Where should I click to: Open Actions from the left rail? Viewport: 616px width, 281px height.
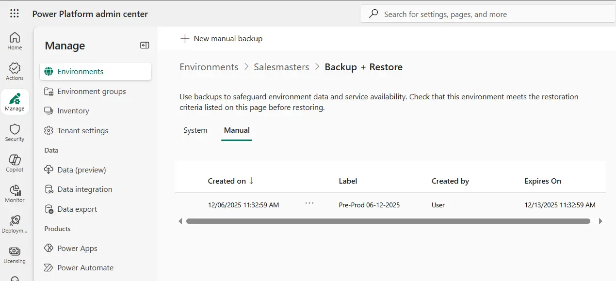click(x=14, y=71)
